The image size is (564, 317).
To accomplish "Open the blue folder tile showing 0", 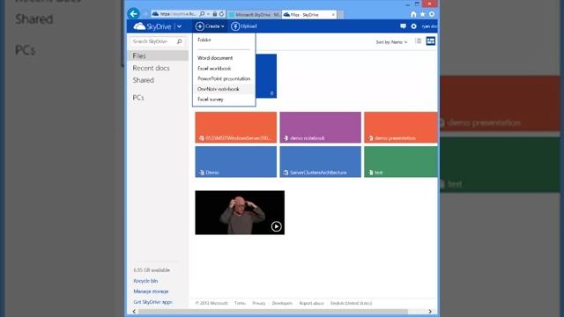I will point(266,77).
